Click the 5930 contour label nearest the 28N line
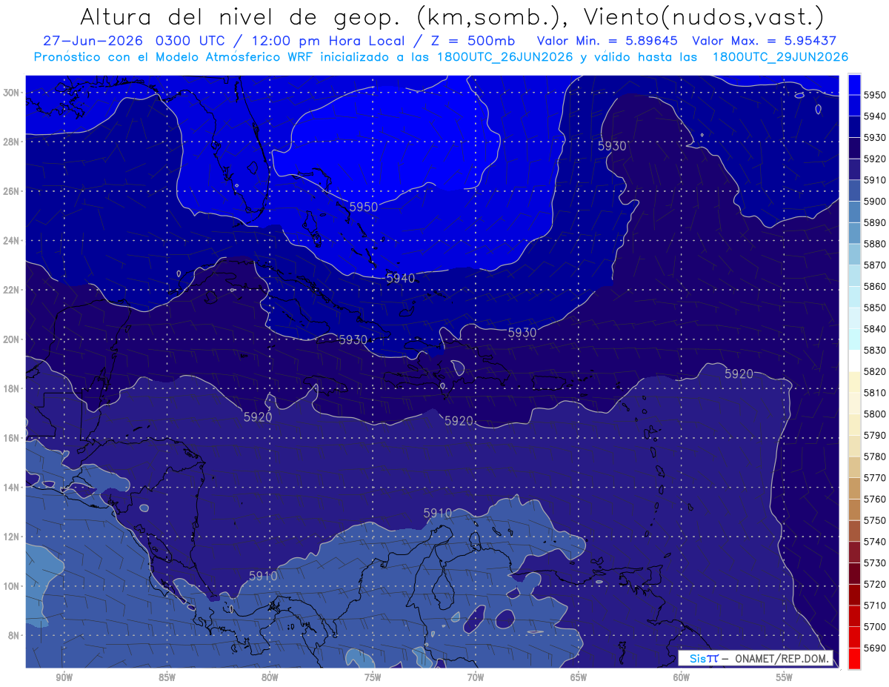 click(x=612, y=146)
